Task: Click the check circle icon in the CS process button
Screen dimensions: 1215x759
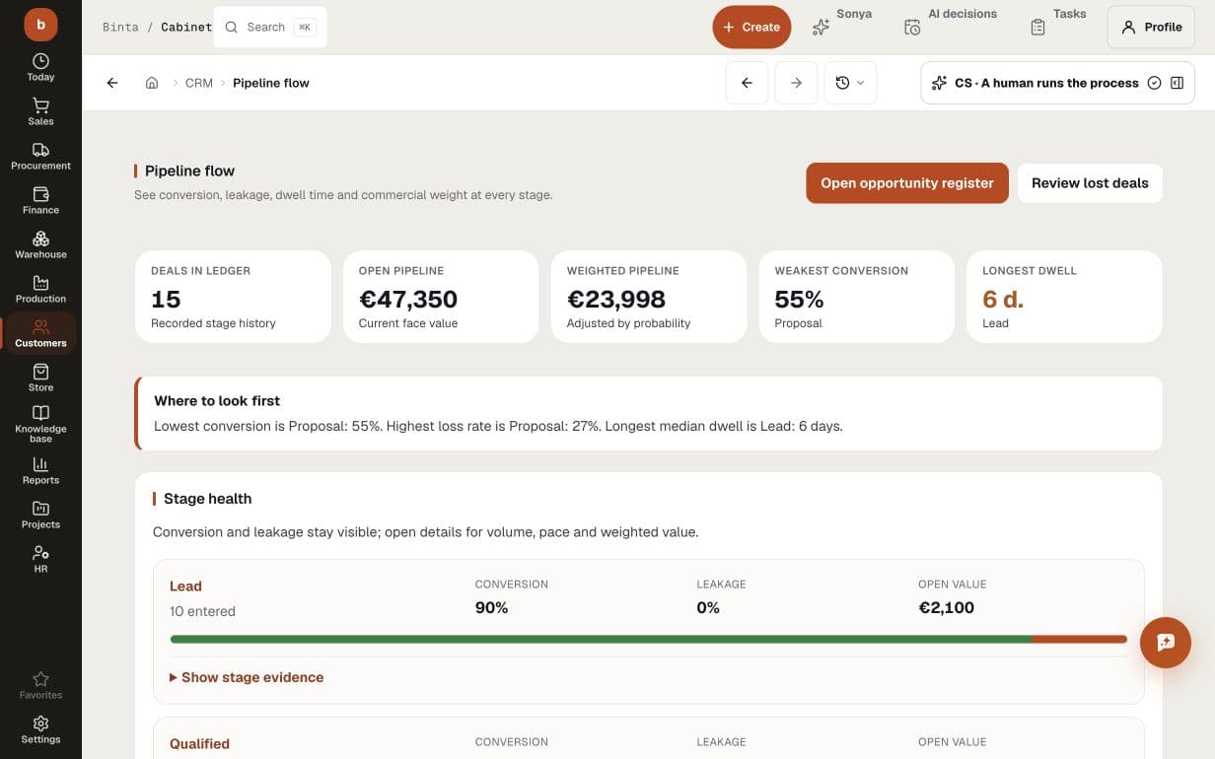Action: [1154, 83]
